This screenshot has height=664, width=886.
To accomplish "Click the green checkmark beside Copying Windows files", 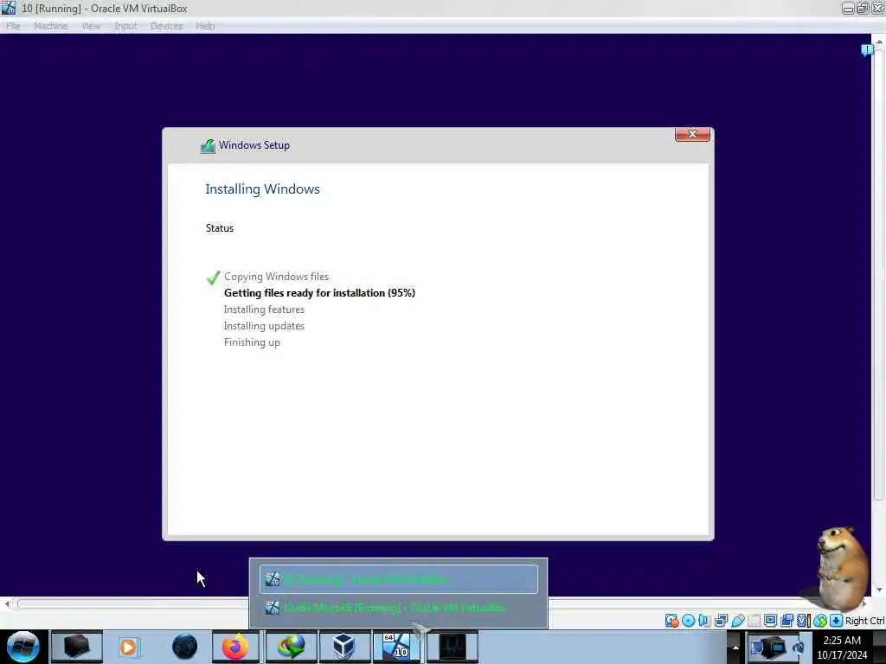I will click(213, 278).
